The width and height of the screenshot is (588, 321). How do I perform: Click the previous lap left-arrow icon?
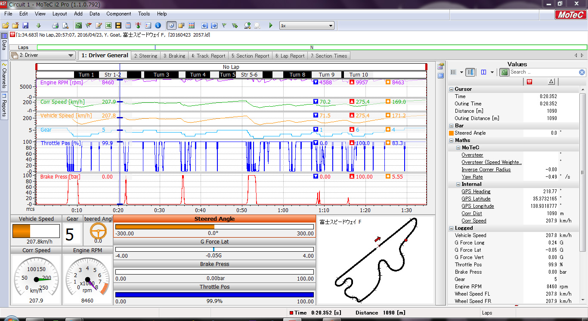click(204, 25)
